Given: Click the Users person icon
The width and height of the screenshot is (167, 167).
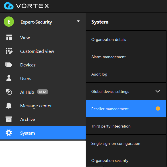Looking at the screenshot, I should (9, 78).
